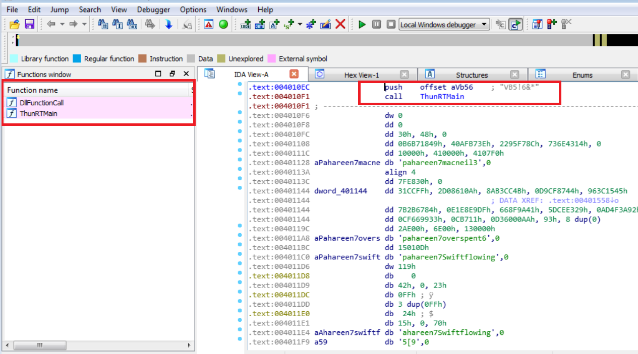Image resolution: width=638 pixels, height=354 pixels.
Task: Click the blue down arrow icon
Action: (x=168, y=24)
